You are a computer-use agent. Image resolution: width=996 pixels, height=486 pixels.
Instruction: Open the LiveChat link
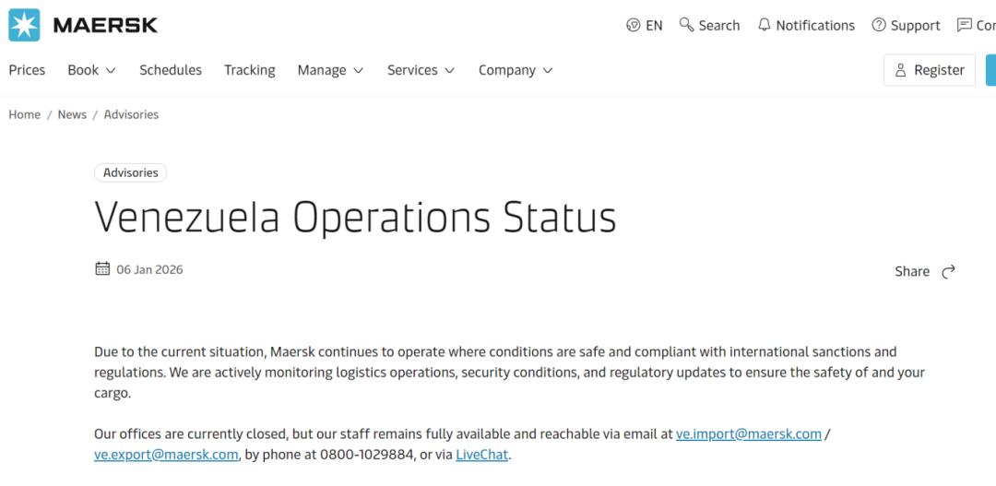(x=481, y=455)
